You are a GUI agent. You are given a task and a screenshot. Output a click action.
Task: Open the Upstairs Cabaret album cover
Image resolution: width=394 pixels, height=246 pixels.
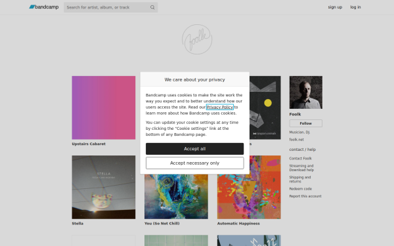104,108
